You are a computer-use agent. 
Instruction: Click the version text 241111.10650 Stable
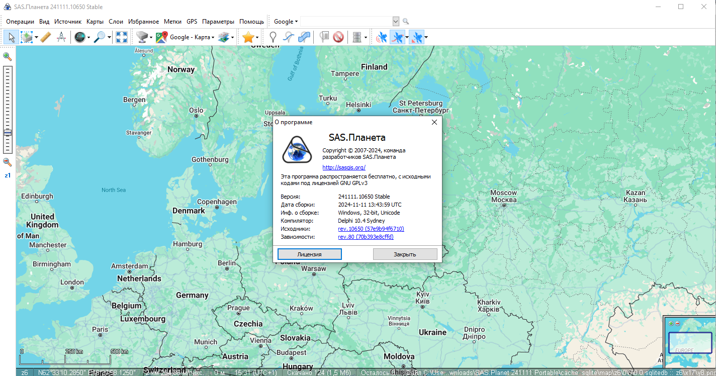click(x=364, y=197)
